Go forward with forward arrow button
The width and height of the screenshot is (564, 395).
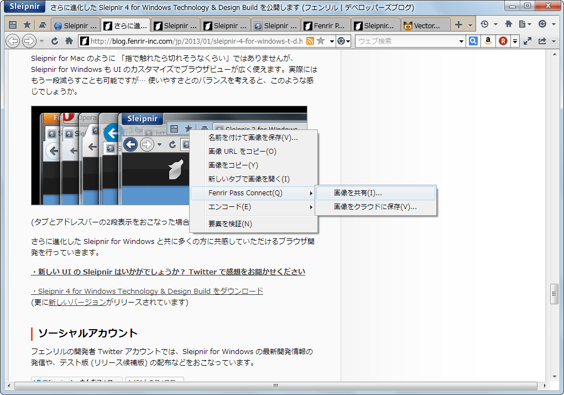29,41
